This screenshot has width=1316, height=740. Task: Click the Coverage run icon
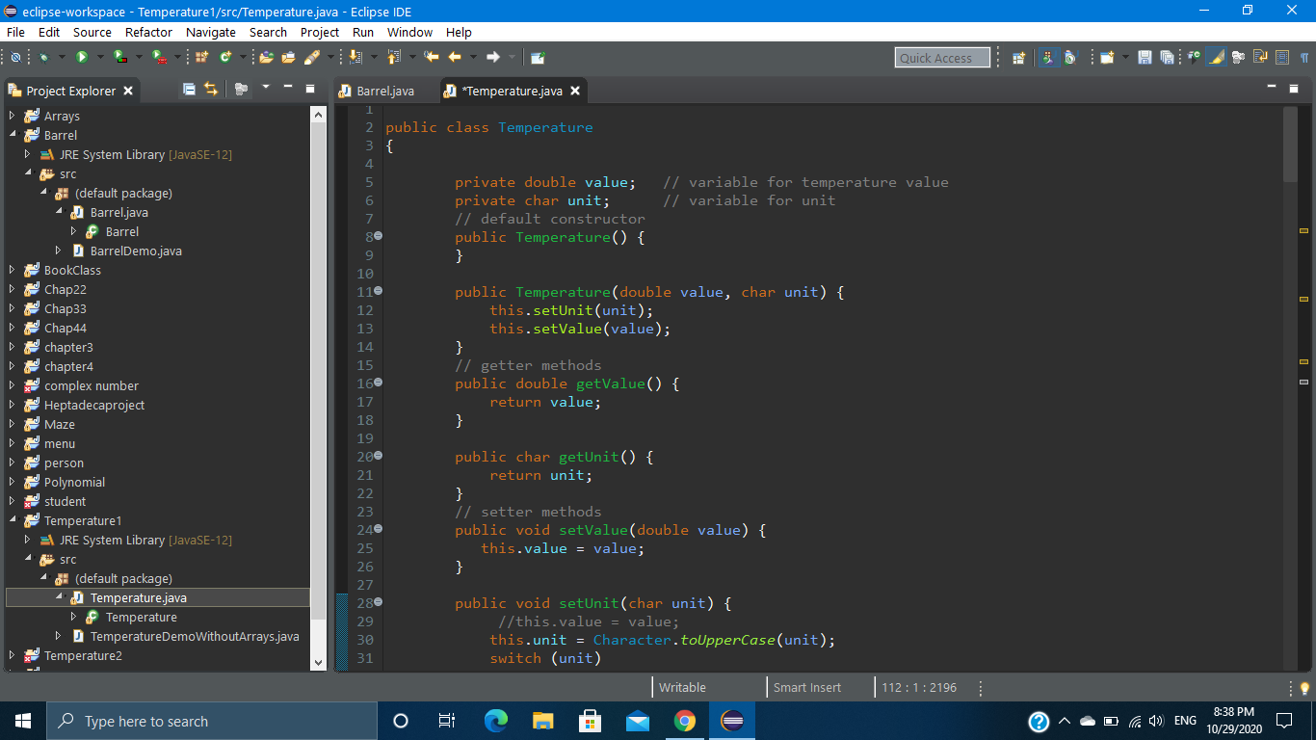coord(118,57)
